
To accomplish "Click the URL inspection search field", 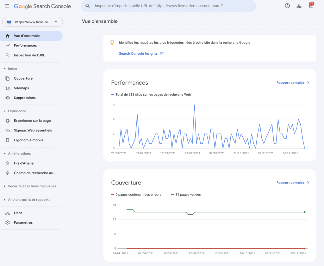I will pyautogui.click(x=168, y=6).
